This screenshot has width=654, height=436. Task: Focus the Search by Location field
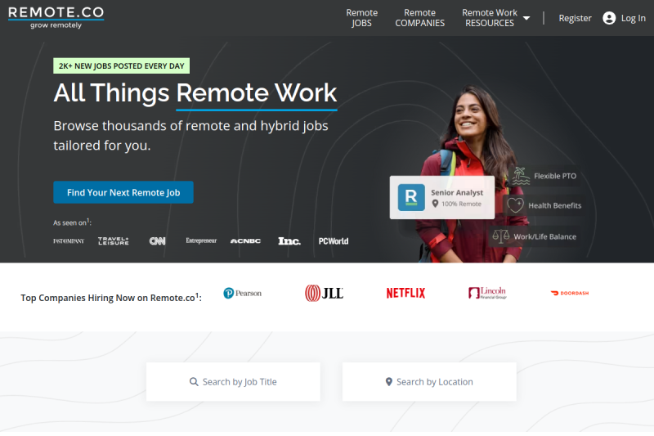click(x=429, y=382)
